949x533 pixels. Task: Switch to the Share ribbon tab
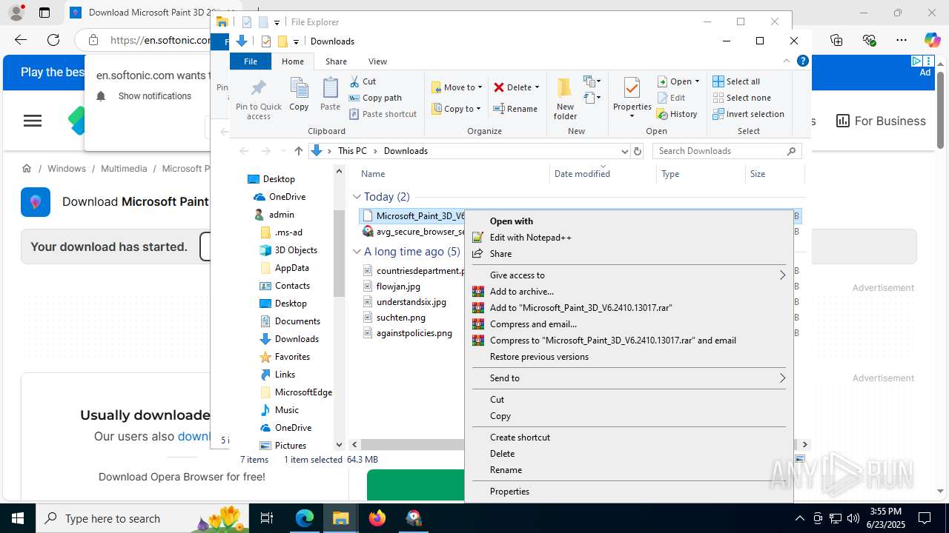336,61
